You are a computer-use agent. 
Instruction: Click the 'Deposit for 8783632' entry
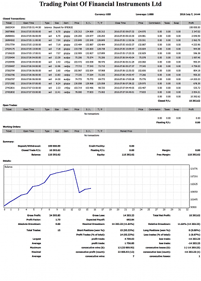63,27
